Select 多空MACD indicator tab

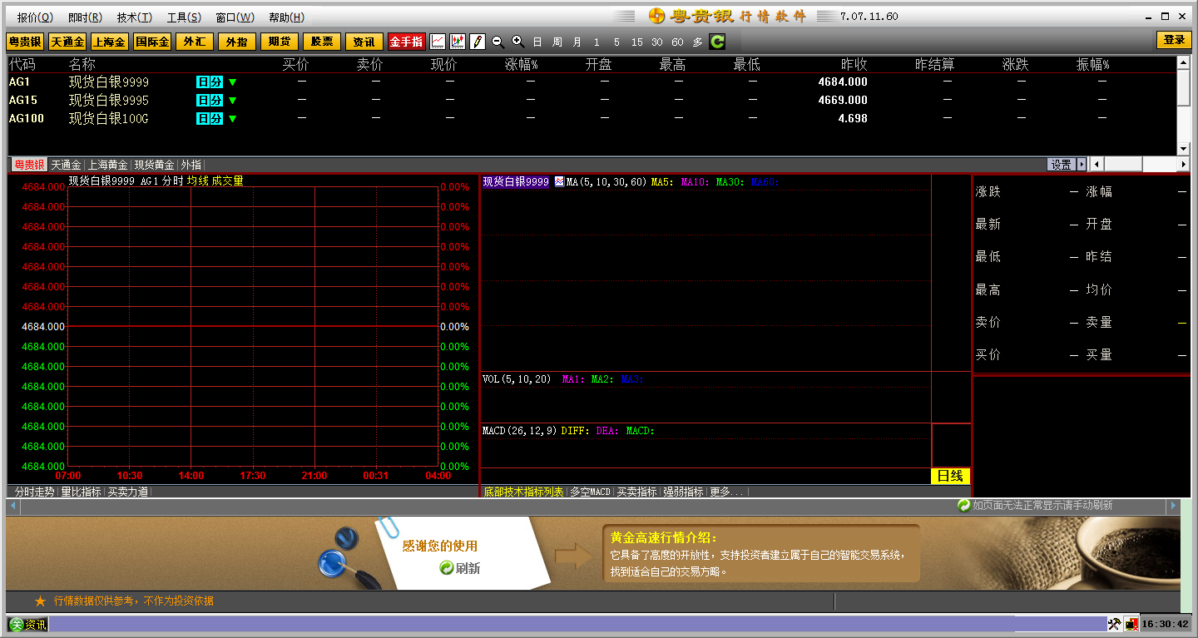coord(590,492)
